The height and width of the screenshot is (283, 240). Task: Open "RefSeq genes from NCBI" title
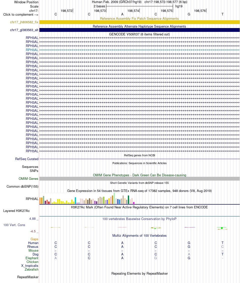click(x=139, y=155)
